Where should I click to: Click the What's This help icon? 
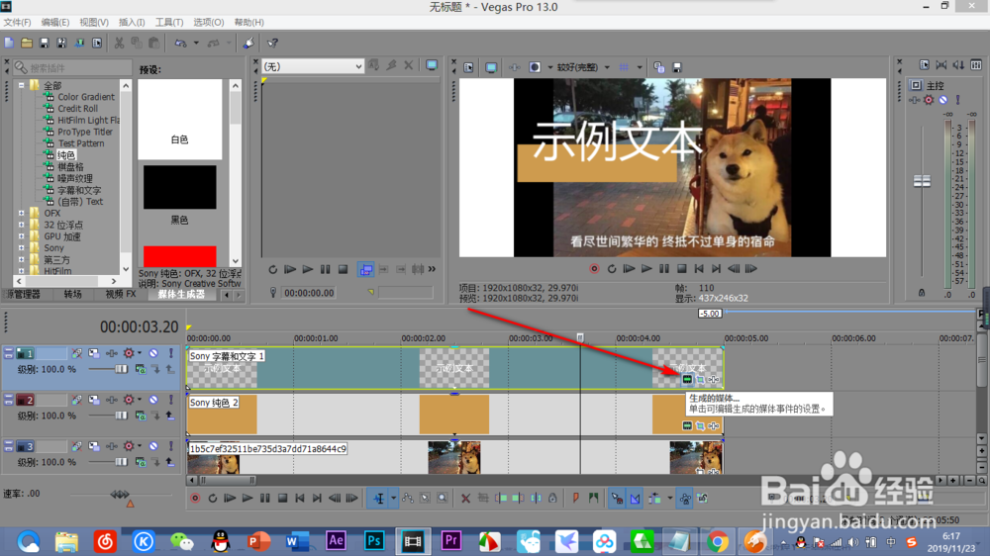(x=273, y=43)
